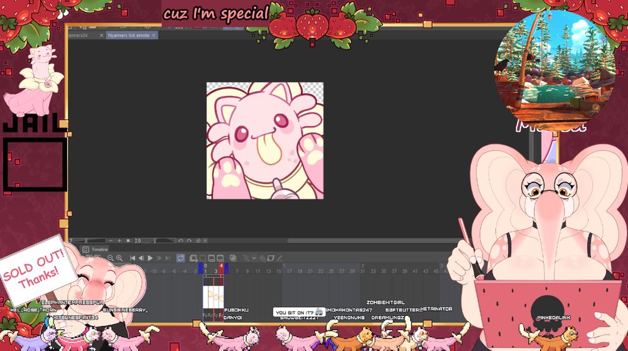Click the canvas rotation slider
This screenshot has height=351, width=628.
(165, 240)
